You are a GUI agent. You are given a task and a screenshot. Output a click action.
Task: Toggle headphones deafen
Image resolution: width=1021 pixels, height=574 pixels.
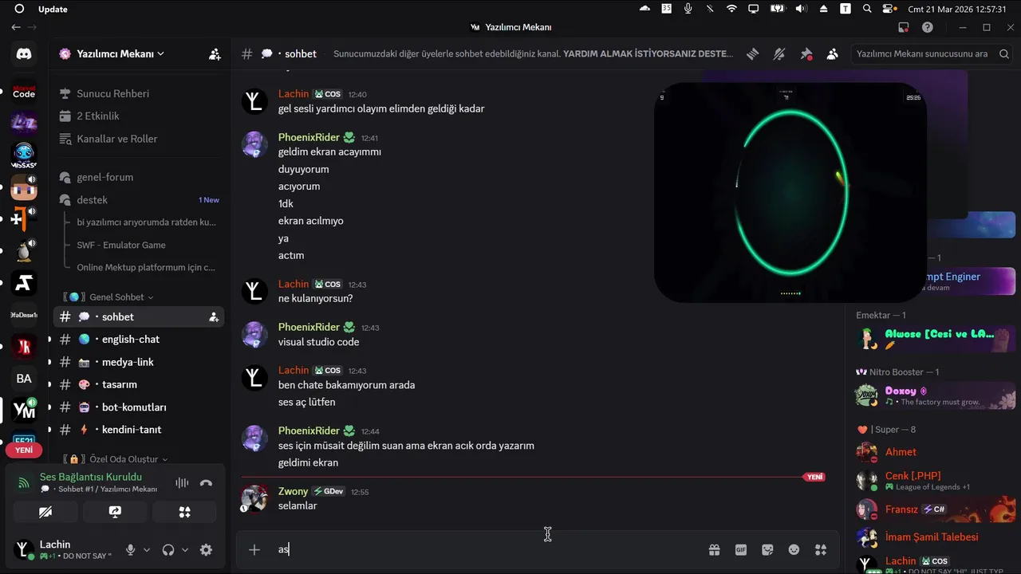168,549
